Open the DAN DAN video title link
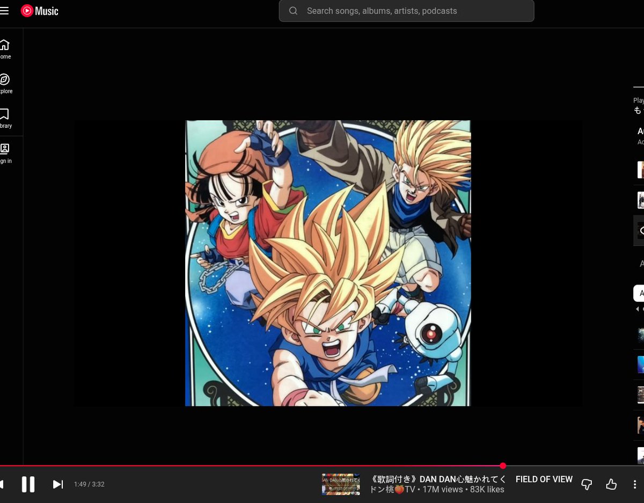Screen dimensions: 644x503 [437, 479]
